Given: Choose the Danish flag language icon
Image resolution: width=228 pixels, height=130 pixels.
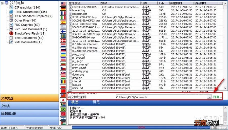Looking at the screenshot, I should [x=63, y=41].
